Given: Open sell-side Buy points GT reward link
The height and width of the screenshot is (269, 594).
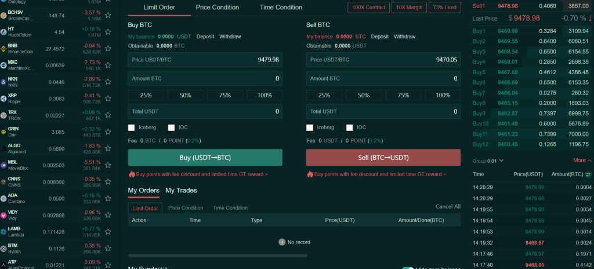Looking at the screenshot, I should coord(380,175).
